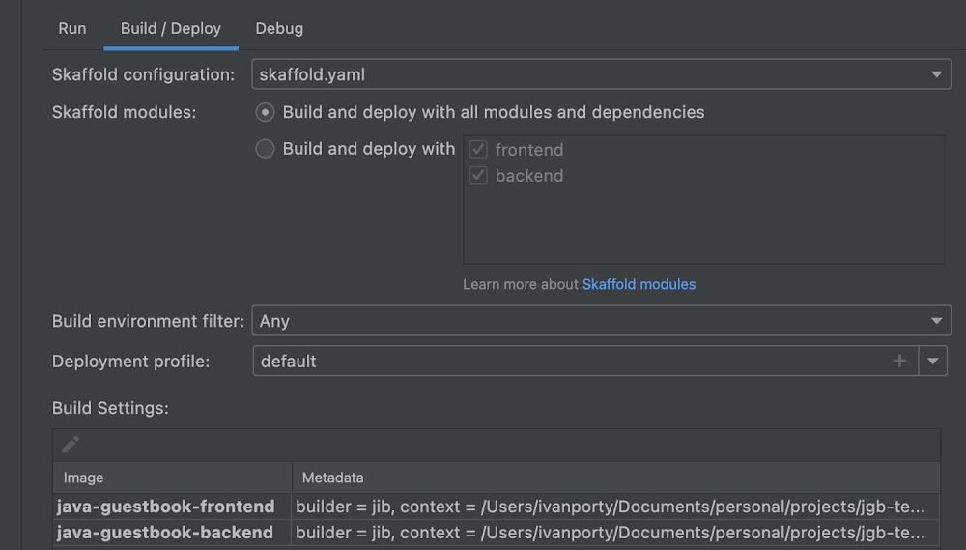The height and width of the screenshot is (550, 966).
Task: Choose the 'Build and deploy with' radio option
Action: point(265,149)
